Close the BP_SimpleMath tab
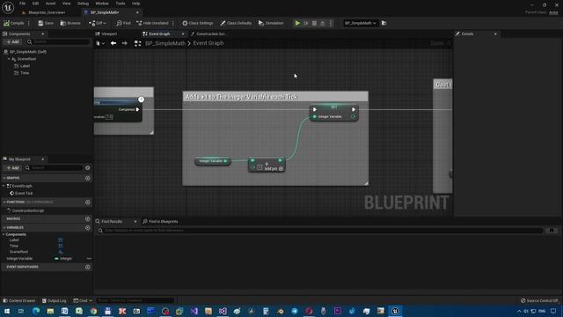563x317 pixels. click(137, 12)
